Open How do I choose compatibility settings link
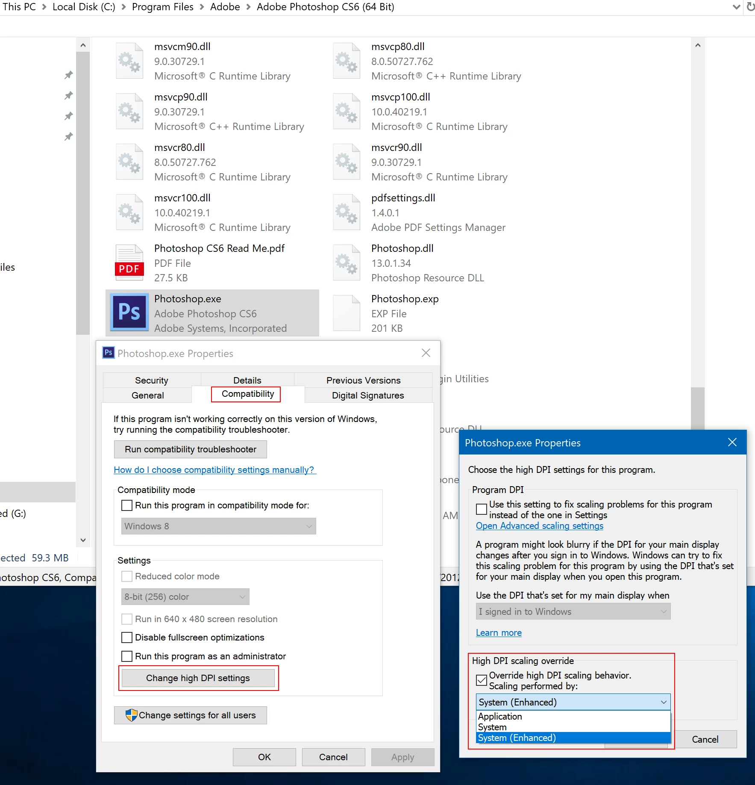This screenshot has width=755, height=785. 215,470
